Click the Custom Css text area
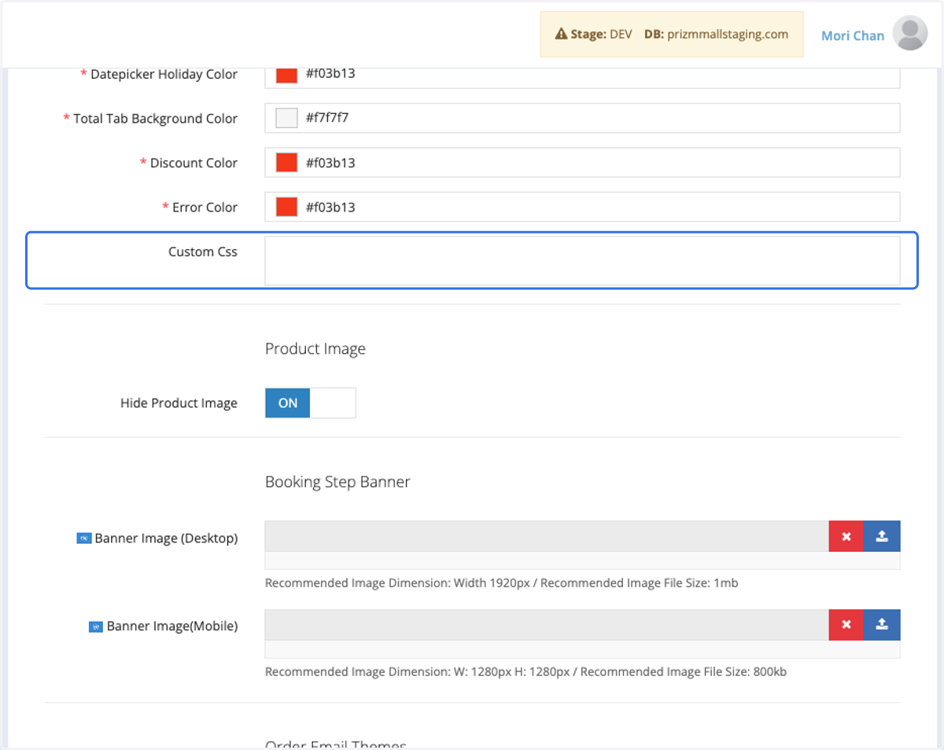Image resolution: width=944 pixels, height=750 pixels. (582, 261)
